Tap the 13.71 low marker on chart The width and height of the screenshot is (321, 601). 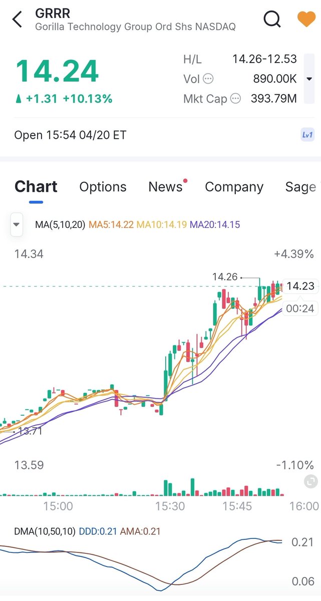coord(30,431)
